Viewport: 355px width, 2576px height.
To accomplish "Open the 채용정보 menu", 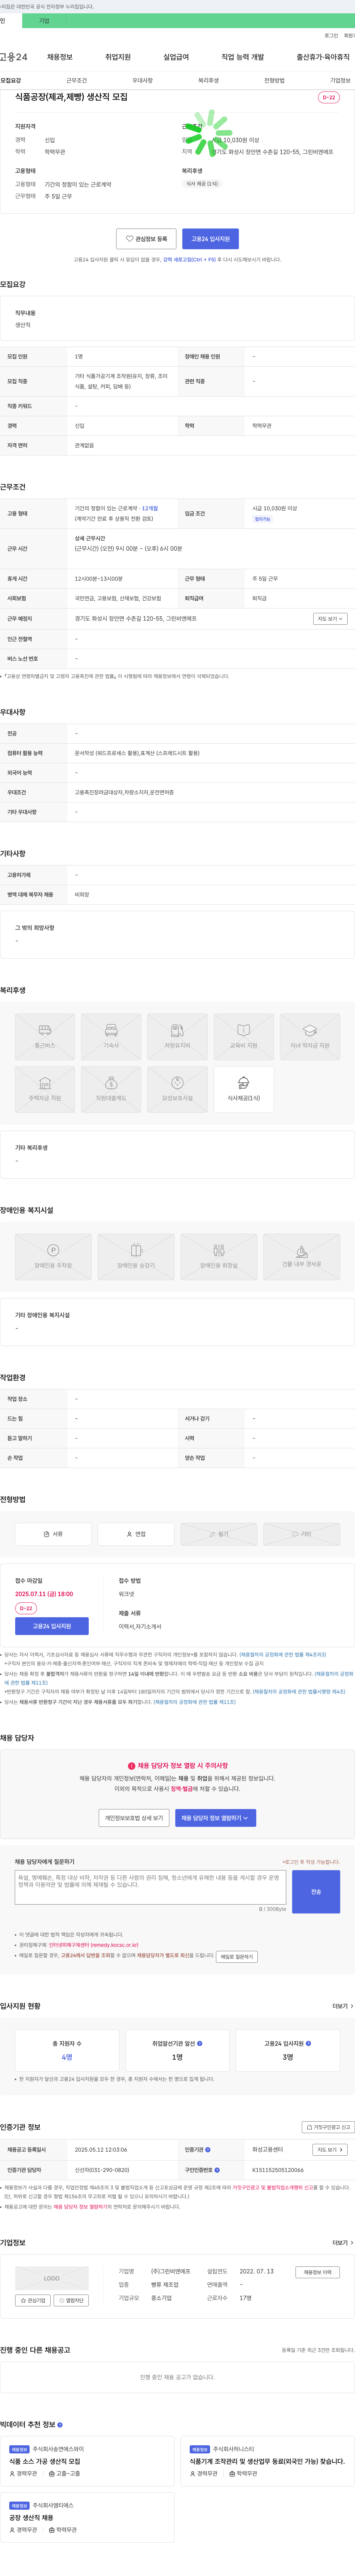I will [60, 57].
